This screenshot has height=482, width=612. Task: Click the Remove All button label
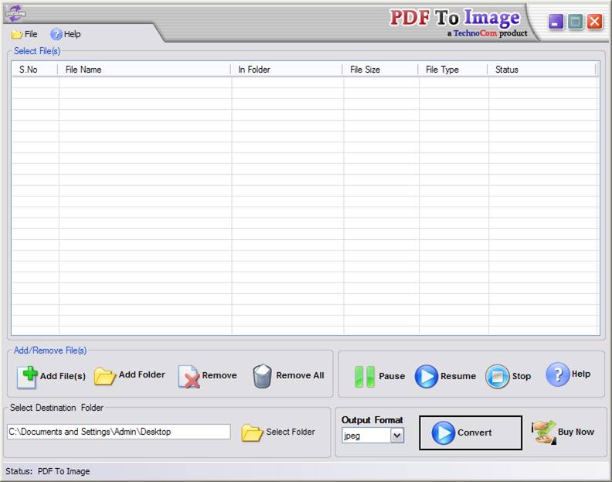click(300, 375)
